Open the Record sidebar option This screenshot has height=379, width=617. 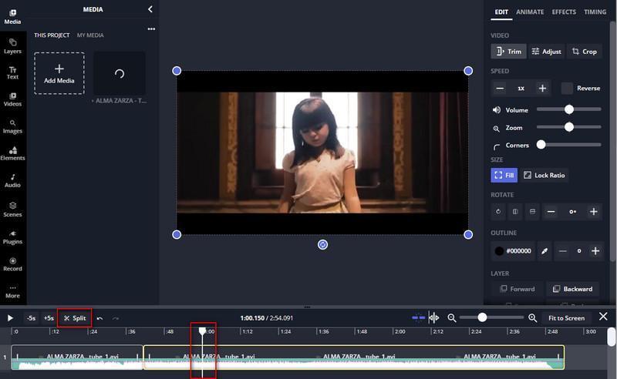[x=12, y=264]
